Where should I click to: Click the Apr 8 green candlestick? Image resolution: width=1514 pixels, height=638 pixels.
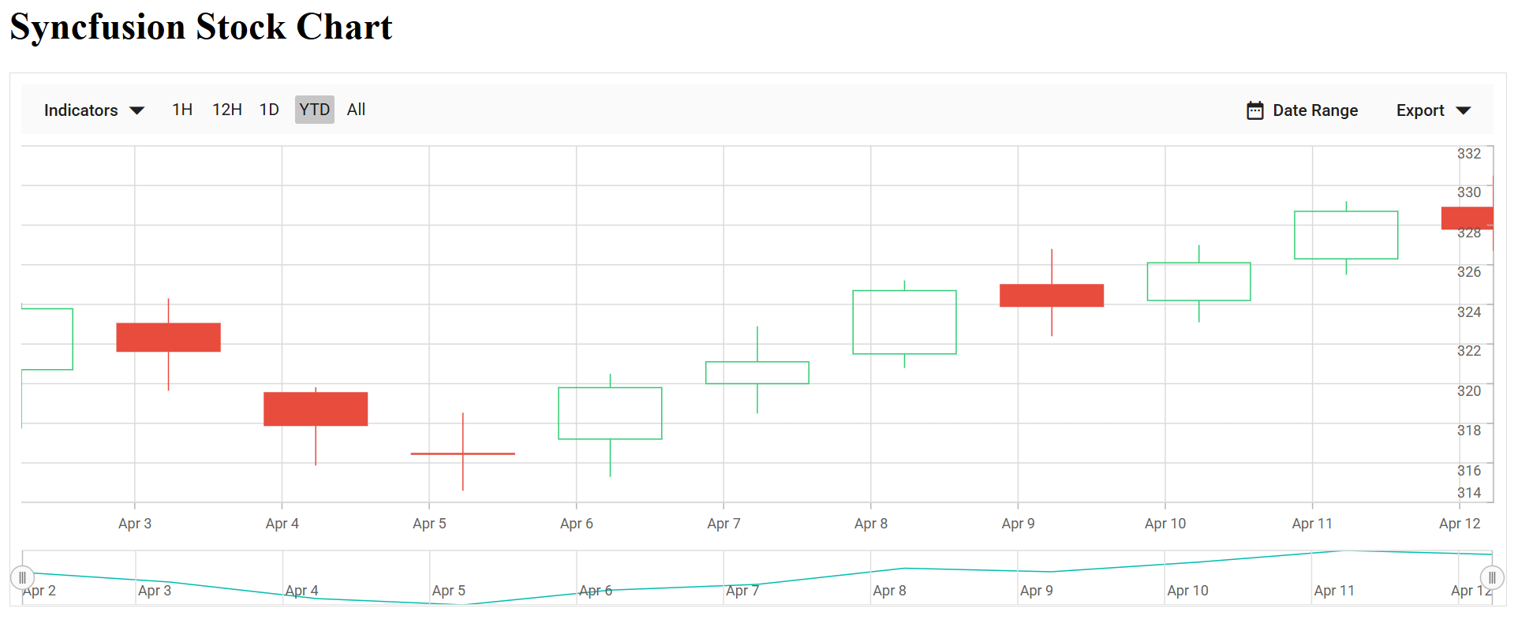pos(904,322)
